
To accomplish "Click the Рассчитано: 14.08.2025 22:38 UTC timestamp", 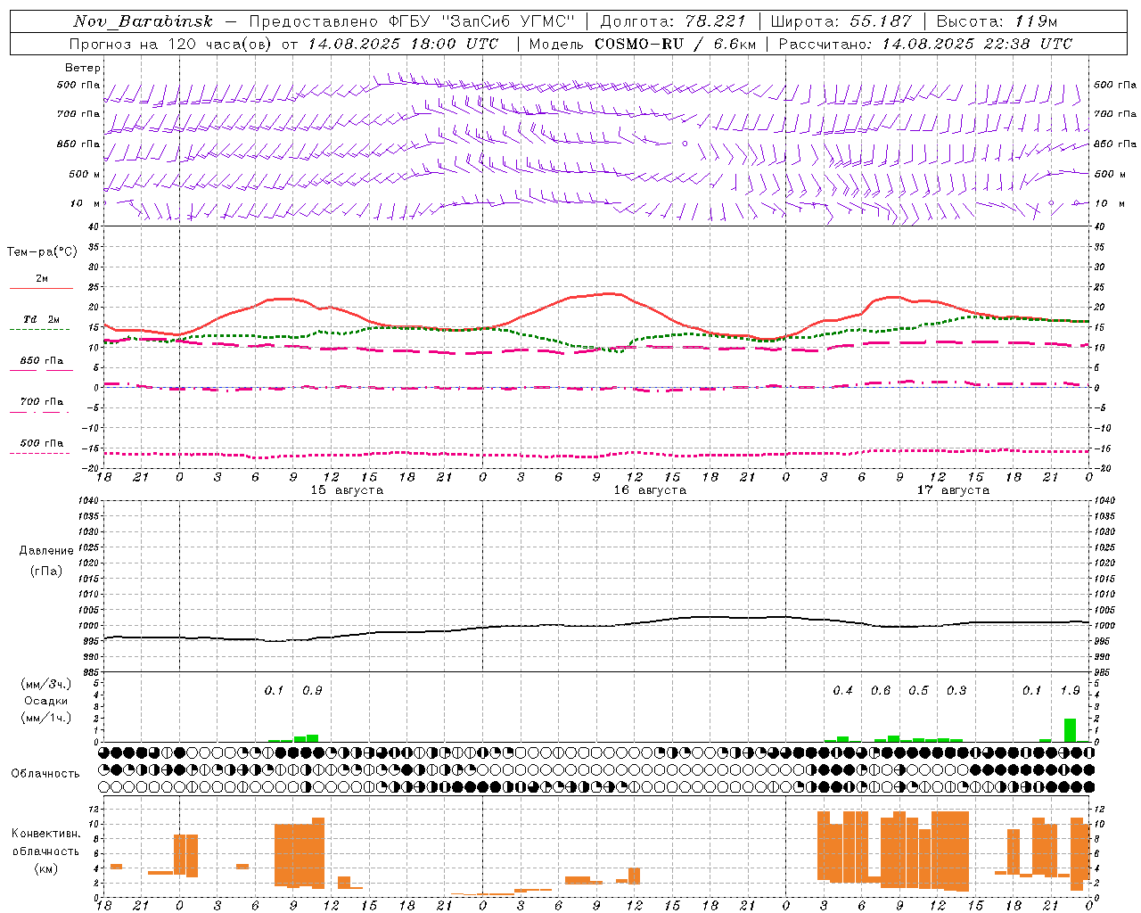I will pos(925,44).
